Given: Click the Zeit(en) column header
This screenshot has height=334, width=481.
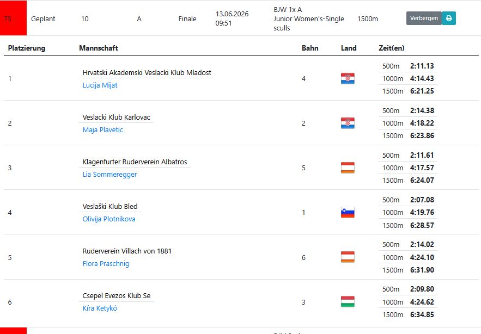Looking at the screenshot, I should click(x=392, y=48).
